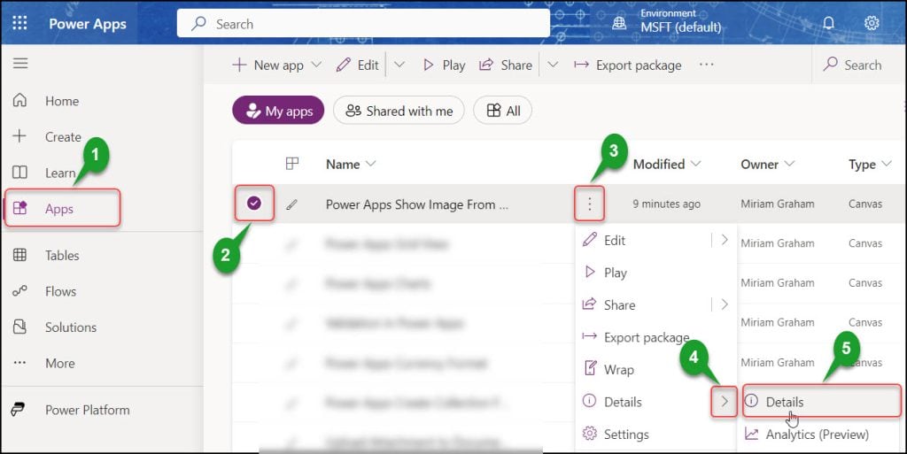Open the settings gear in header
Screen dimensions: 907x454
(872, 22)
